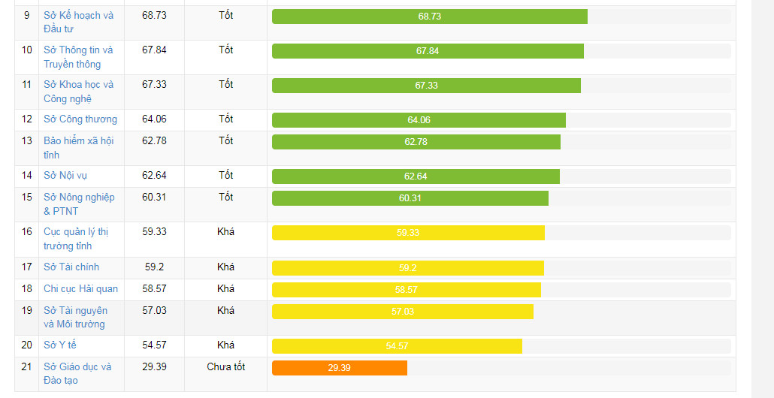Open Sở Tài nguyên và Môi trường
The height and width of the screenshot is (398, 774).
tap(75, 317)
